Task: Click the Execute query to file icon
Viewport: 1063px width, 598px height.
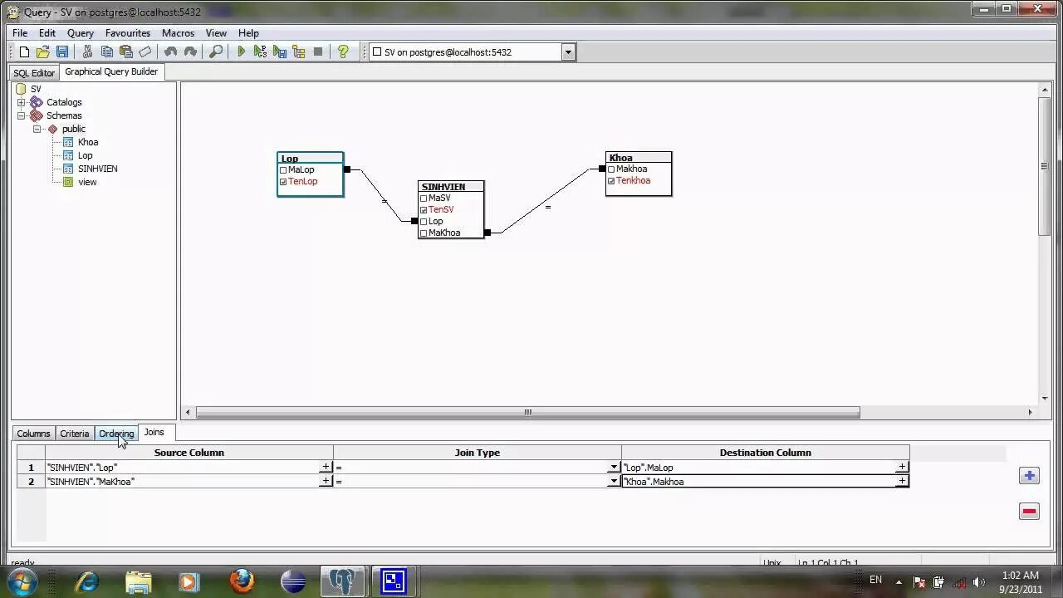Action: [280, 51]
